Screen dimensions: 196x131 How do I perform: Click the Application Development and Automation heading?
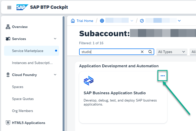click(x=119, y=66)
